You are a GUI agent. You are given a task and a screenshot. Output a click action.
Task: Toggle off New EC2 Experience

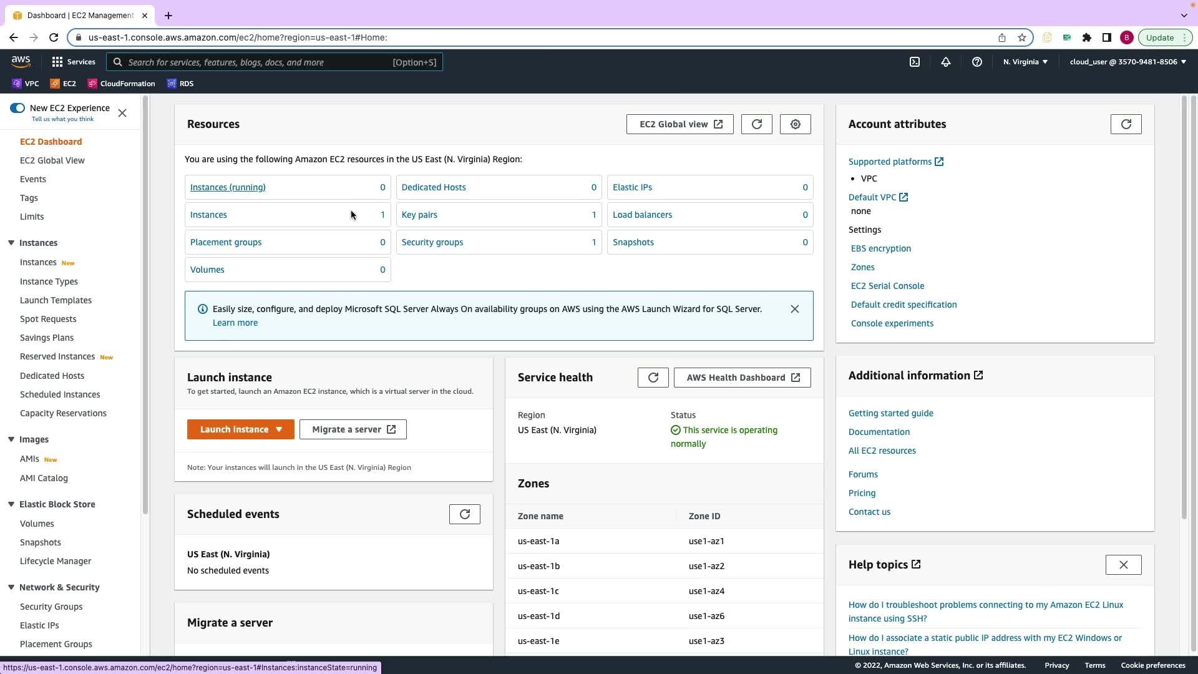(x=17, y=108)
